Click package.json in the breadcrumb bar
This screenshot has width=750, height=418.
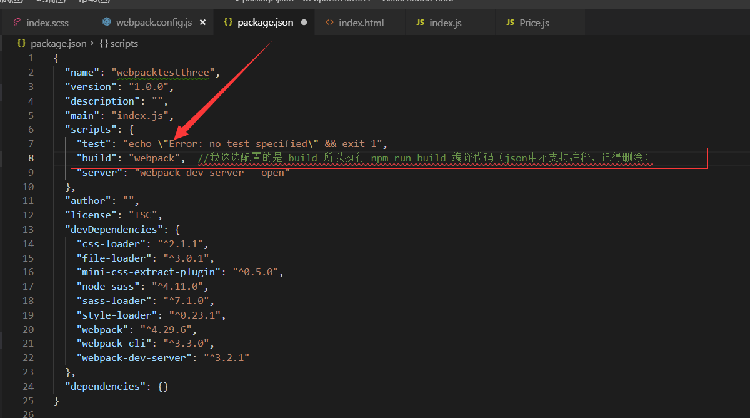tap(59, 43)
